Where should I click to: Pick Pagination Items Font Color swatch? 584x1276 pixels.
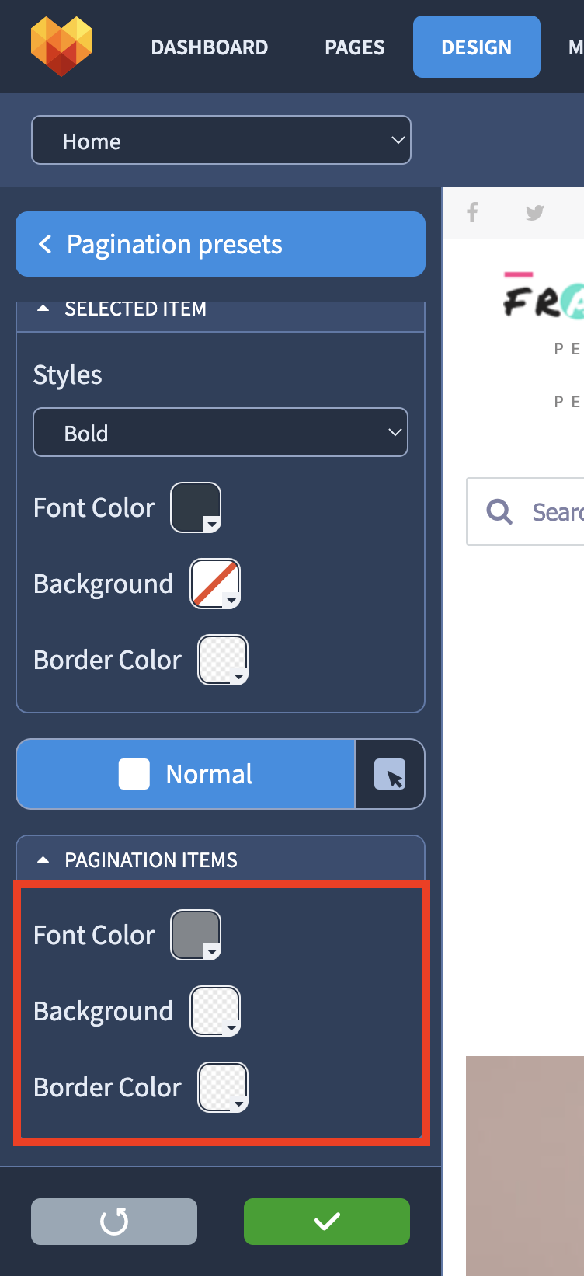point(196,935)
